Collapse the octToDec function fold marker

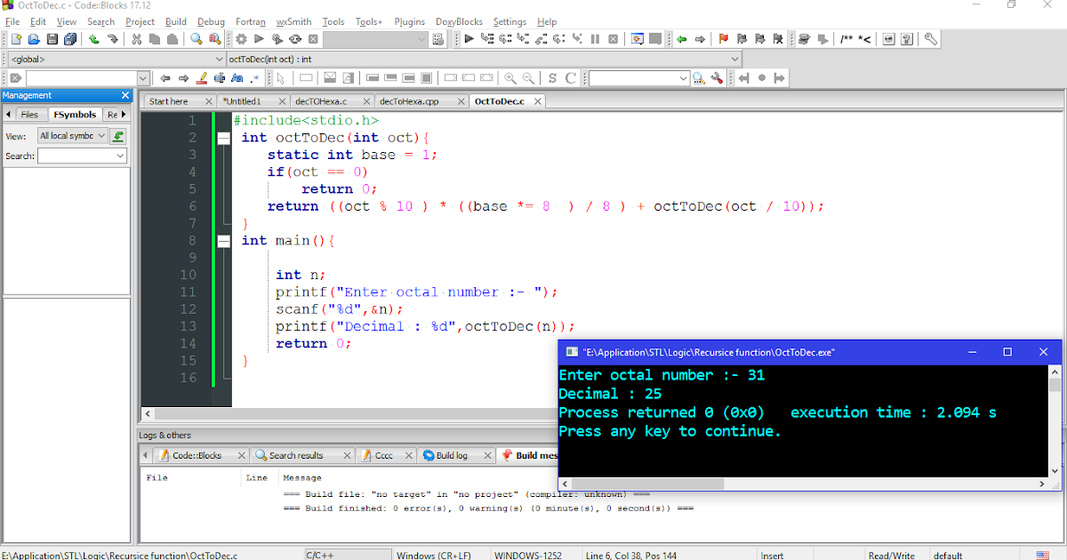[223, 138]
